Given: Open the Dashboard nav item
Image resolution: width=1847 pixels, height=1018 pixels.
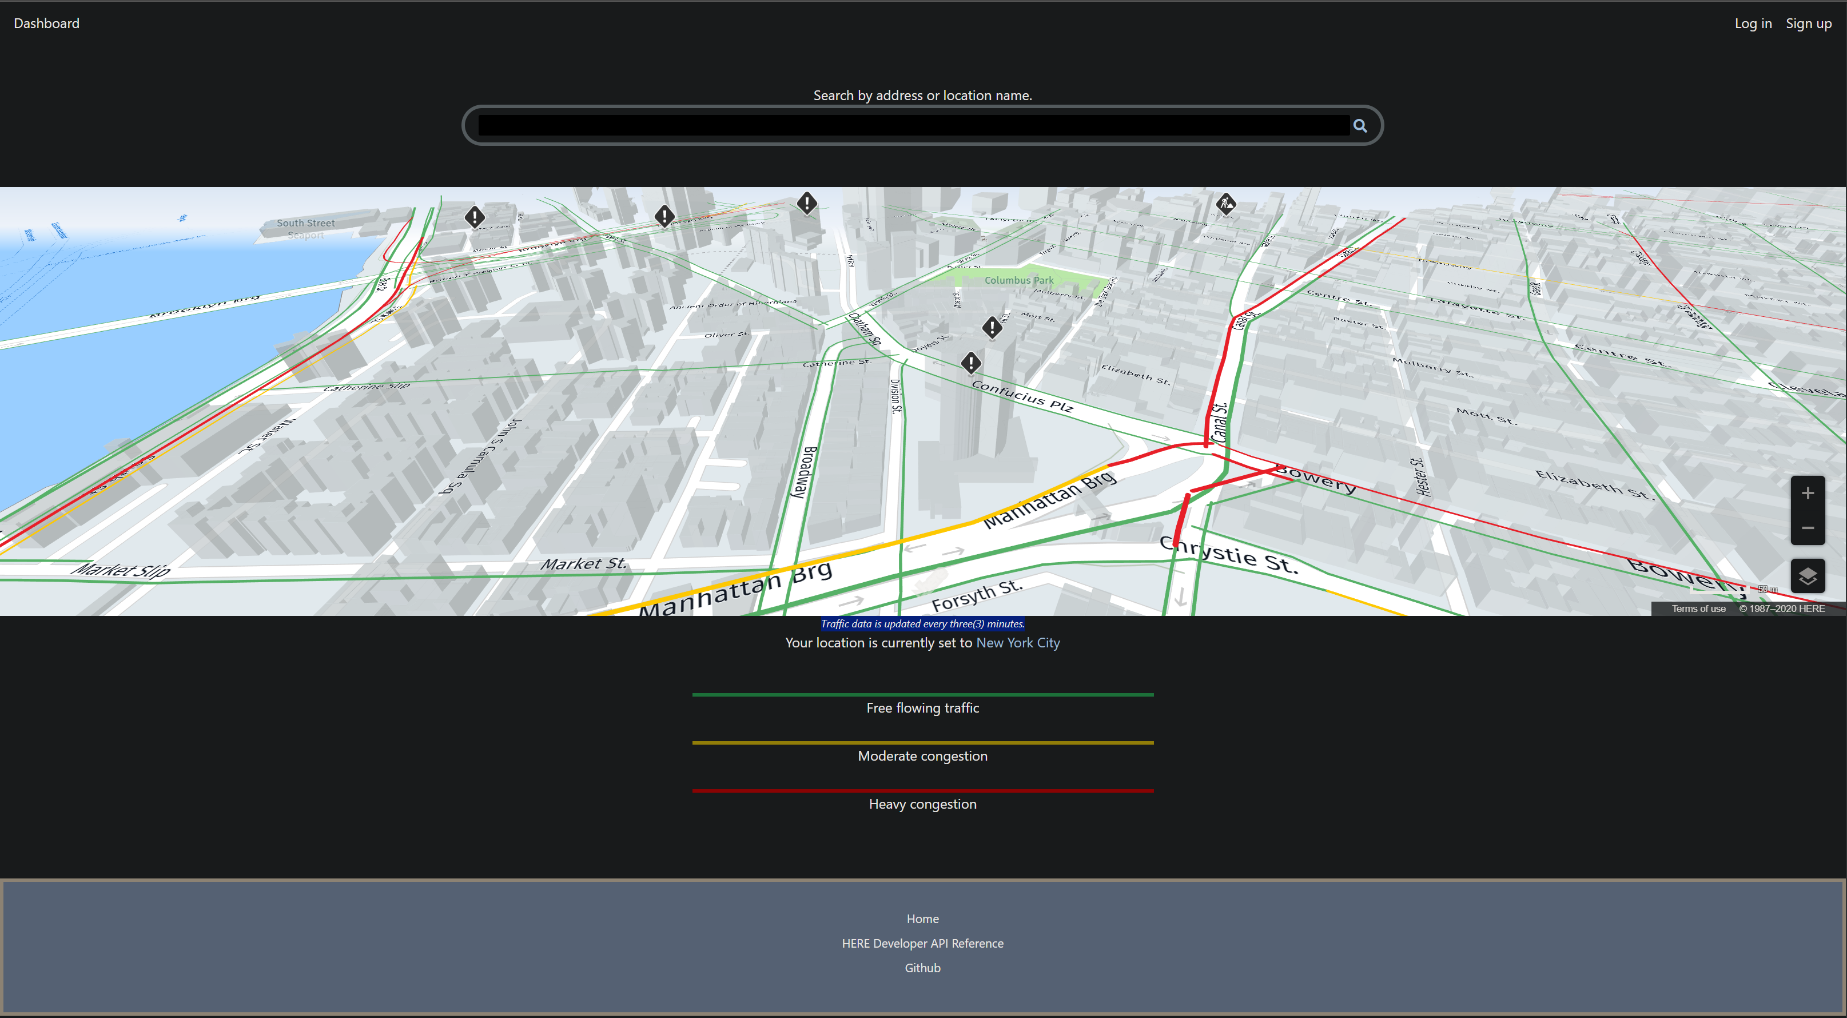Looking at the screenshot, I should (47, 23).
